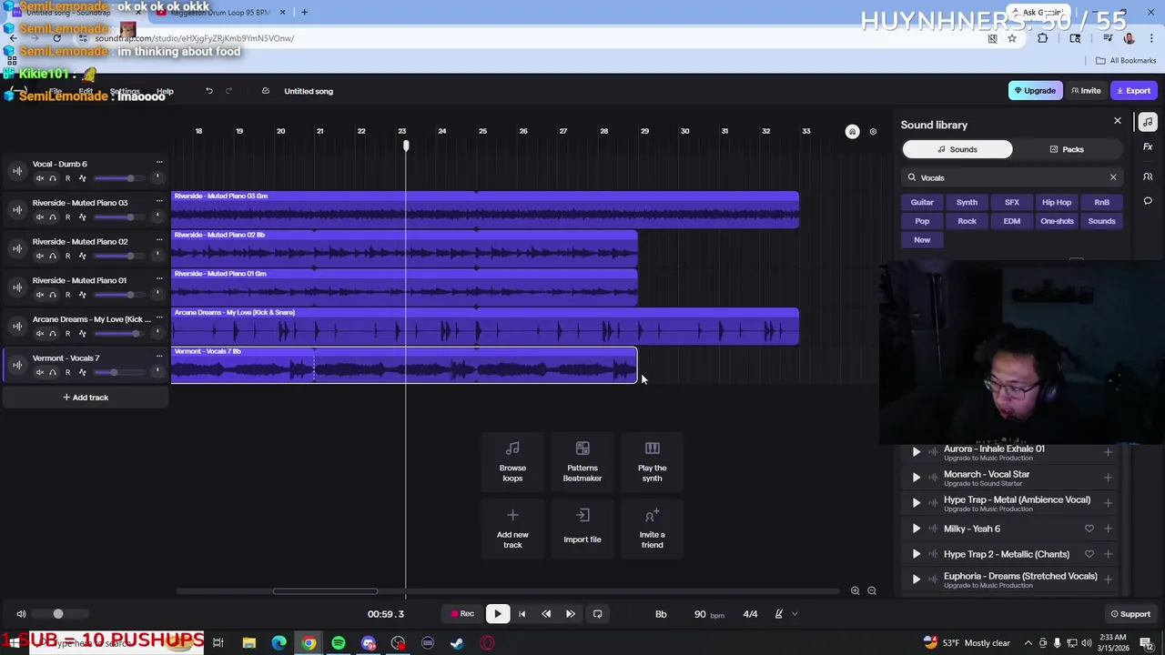The image size is (1165, 655).
Task: Clear the Vocals search text
Action: point(1113,177)
